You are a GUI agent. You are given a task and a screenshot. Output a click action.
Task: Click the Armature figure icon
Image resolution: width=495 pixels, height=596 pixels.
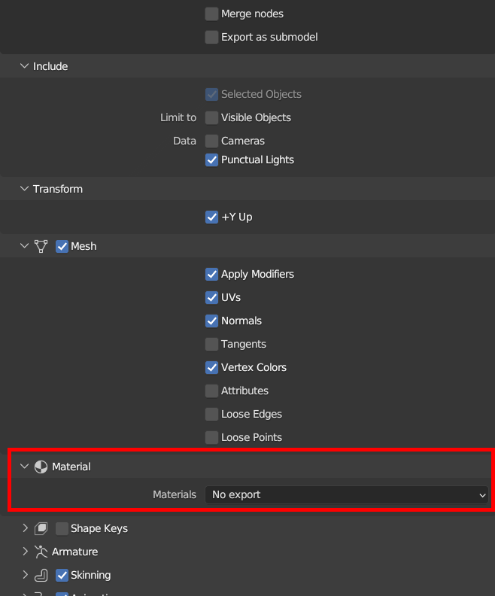41,552
